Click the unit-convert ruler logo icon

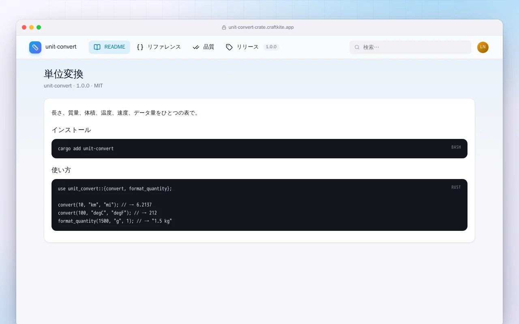(x=35, y=47)
